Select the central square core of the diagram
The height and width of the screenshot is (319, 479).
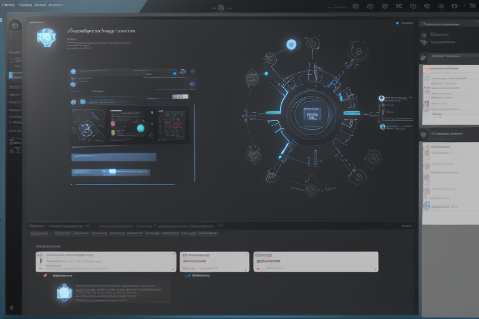pyautogui.click(x=311, y=113)
